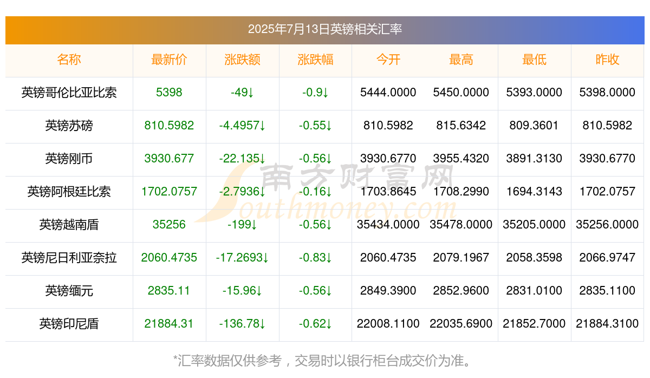Image resolution: width=650 pixels, height=378 pixels.
Task: Select the 名称 column header
Action: (x=69, y=60)
